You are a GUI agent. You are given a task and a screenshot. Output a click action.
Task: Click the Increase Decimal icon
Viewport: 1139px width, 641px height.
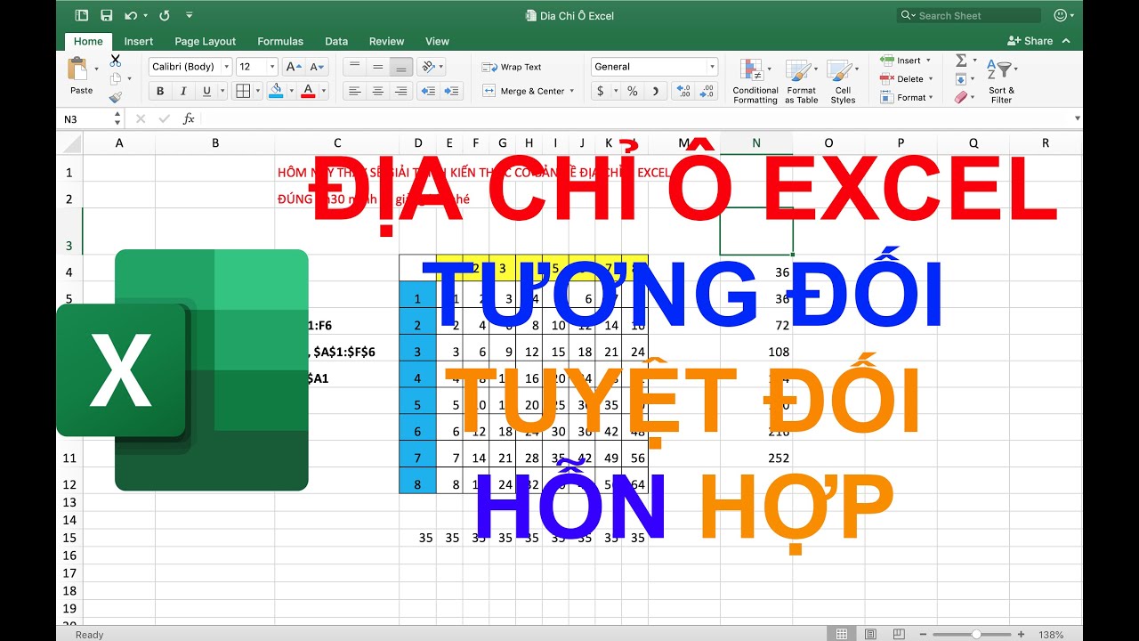tap(683, 91)
